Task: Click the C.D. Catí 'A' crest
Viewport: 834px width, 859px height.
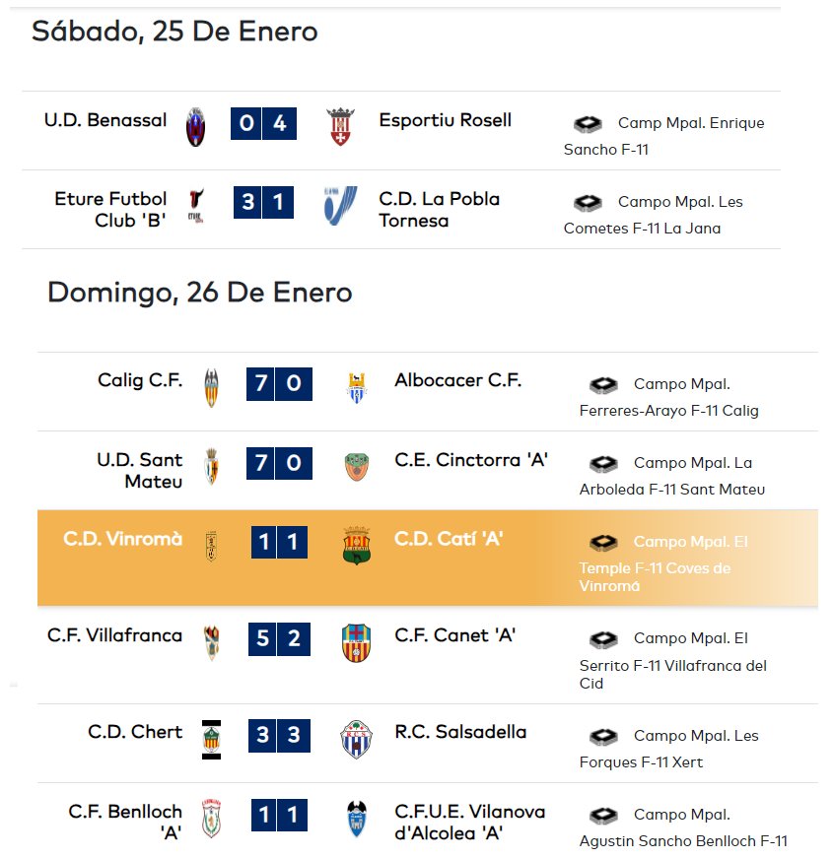Action: pyautogui.click(x=357, y=546)
